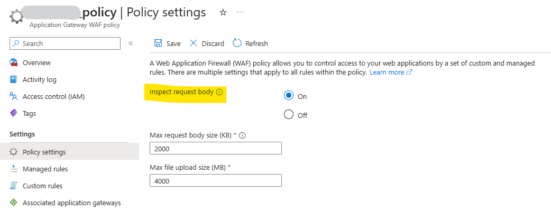Click the Max file upload size field

point(216,180)
